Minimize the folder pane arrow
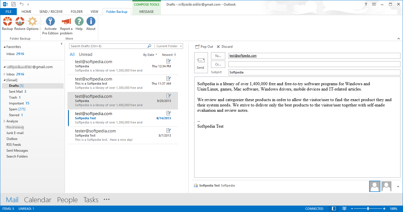This screenshot has width=403, height=212. (x=62, y=44)
